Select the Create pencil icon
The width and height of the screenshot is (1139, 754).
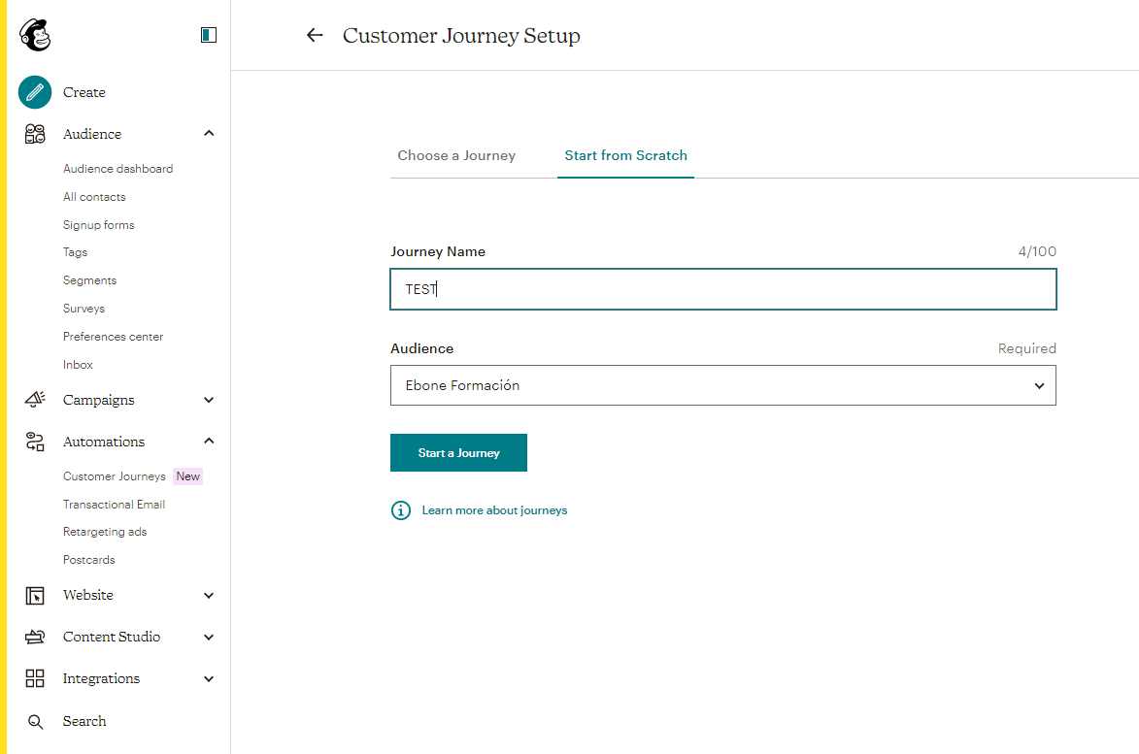(34, 92)
